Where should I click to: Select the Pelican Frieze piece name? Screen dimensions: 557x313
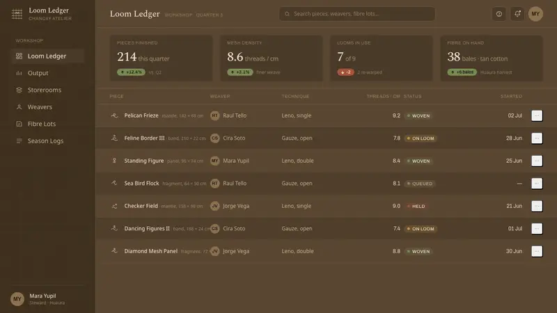pyautogui.click(x=141, y=115)
